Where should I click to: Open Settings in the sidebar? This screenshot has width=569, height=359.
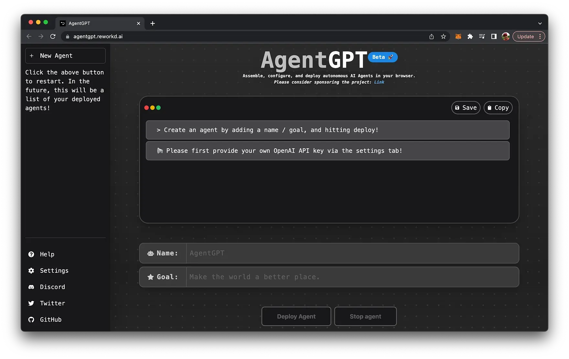click(54, 270)
